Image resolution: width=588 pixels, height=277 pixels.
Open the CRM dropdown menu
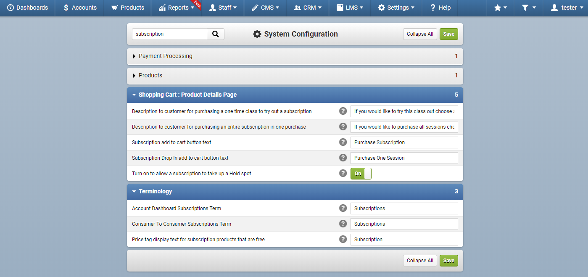coord(308,8)
